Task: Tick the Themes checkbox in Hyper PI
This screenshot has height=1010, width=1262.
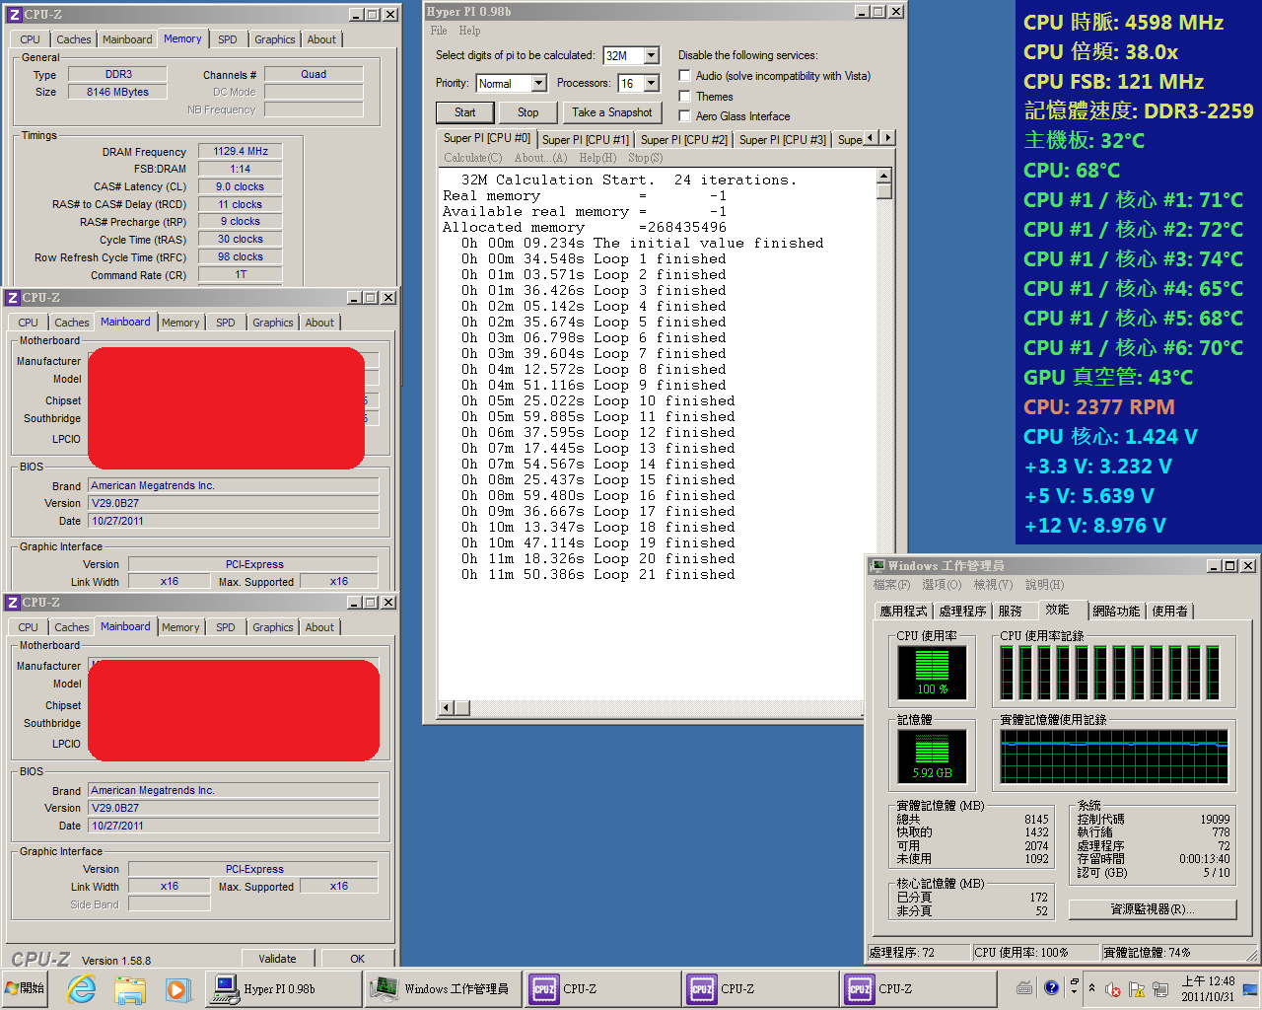Action: tap(684, 96)
